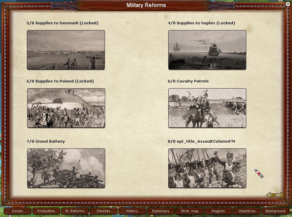Close the Military Reforms ledger window
The height and width of the screenshot is (217, 292).
287,4
